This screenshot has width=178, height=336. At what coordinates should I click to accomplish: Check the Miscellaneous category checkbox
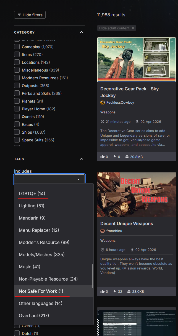click(x=17, y=70)
